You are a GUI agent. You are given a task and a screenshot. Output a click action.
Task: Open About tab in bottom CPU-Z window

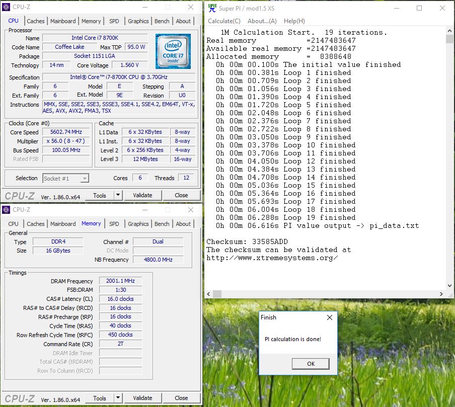point(183,224)
